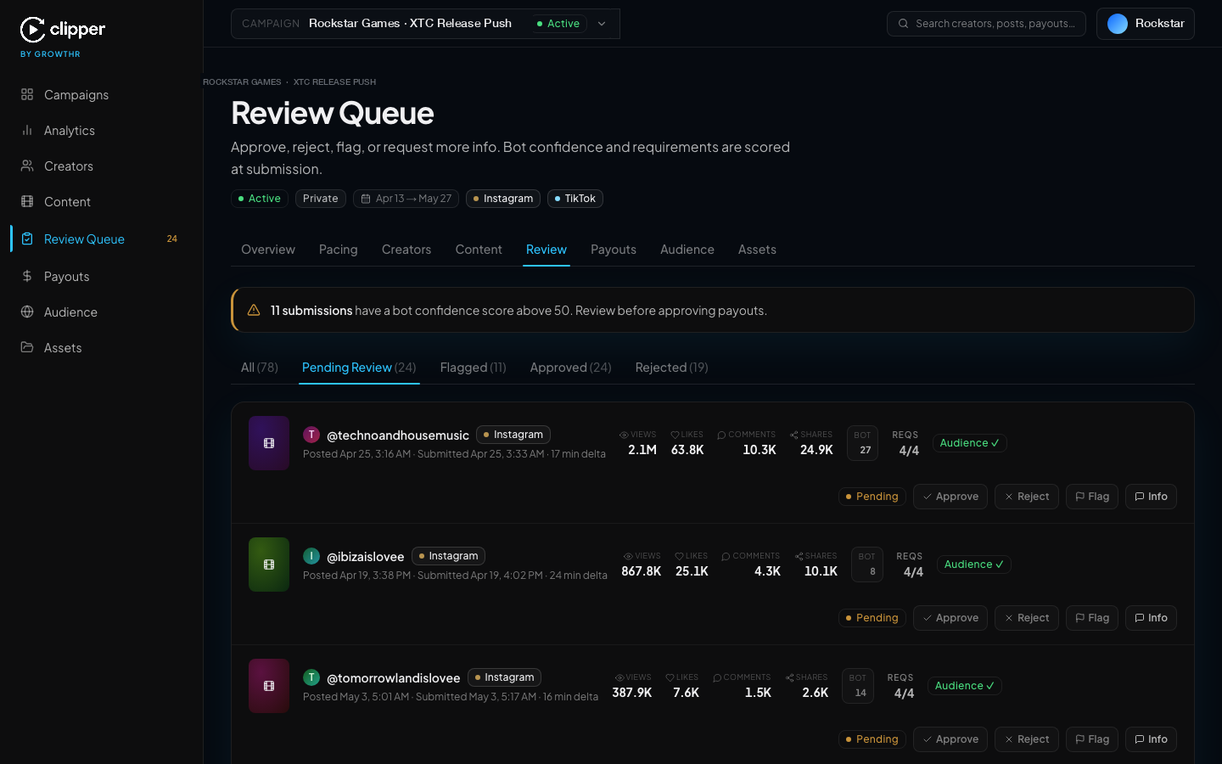Show Pending Review (24) submissions

359,368
